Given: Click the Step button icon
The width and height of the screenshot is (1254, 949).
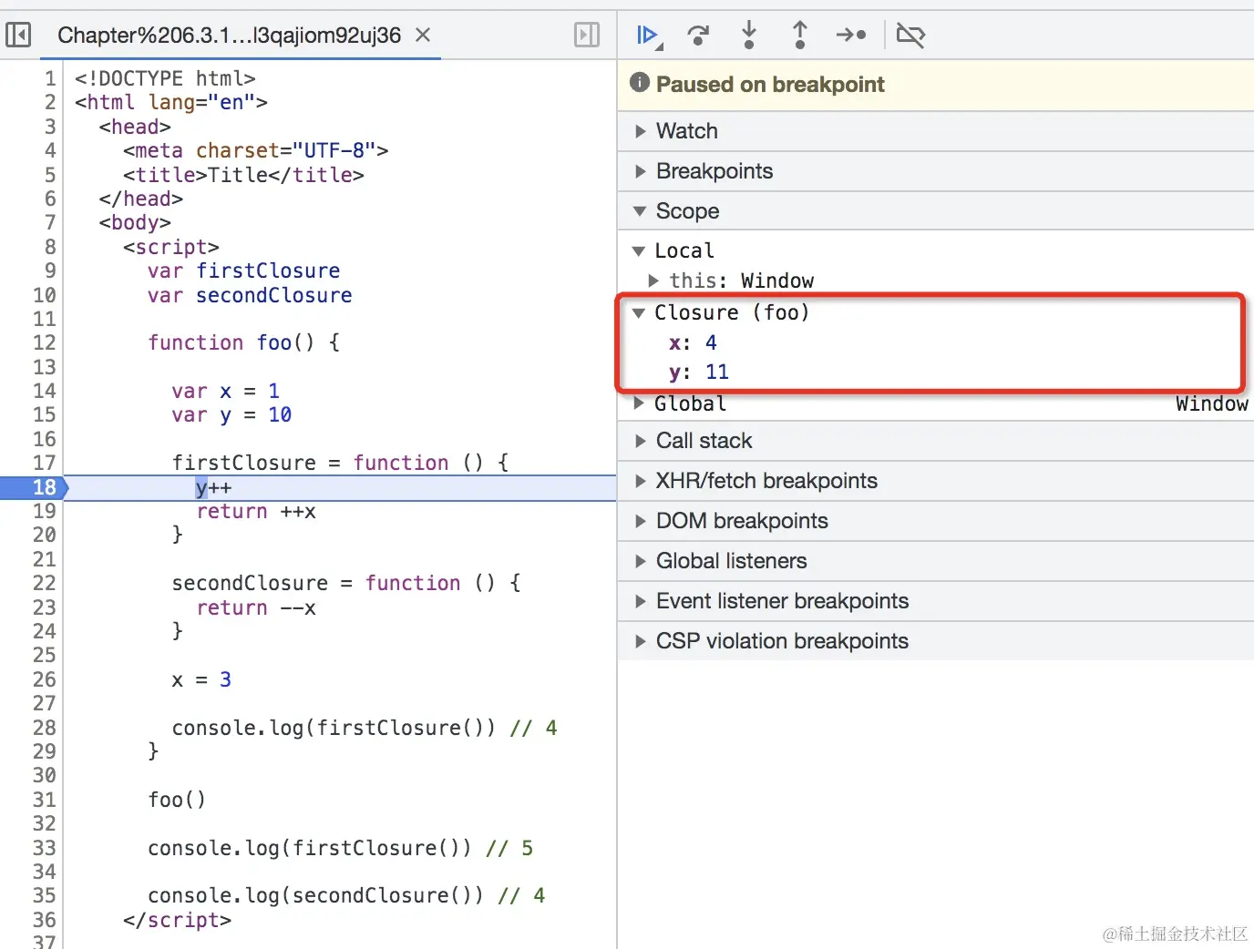Looking at the screenshot, I should 851,36.
